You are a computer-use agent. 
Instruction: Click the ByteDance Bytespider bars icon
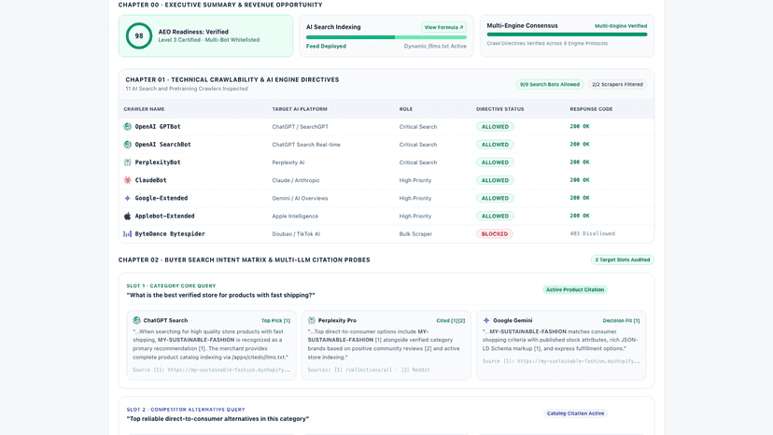pos(127,233)
